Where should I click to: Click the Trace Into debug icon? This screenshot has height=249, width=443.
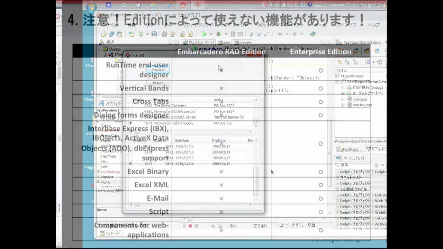point(251,34)
